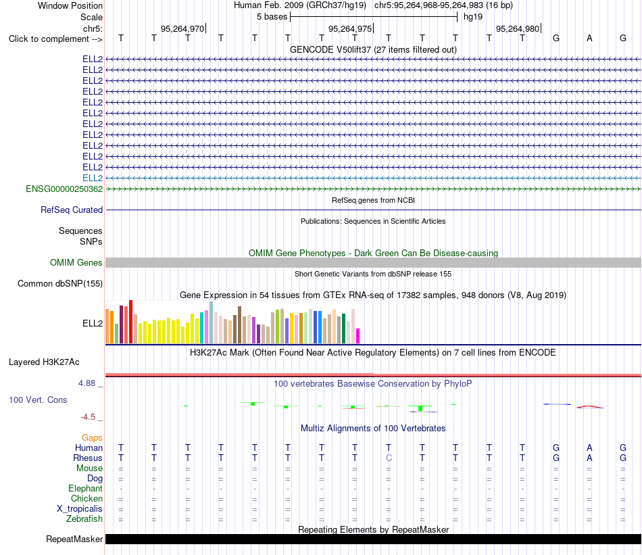Open the RefSeq Curated track label
Viewport: 642px width, 555px height.
pos(72,210)
